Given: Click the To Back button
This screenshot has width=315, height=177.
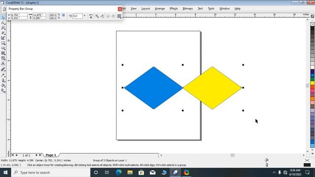Looking at the screenshot, I should click(x=113, y=16).
